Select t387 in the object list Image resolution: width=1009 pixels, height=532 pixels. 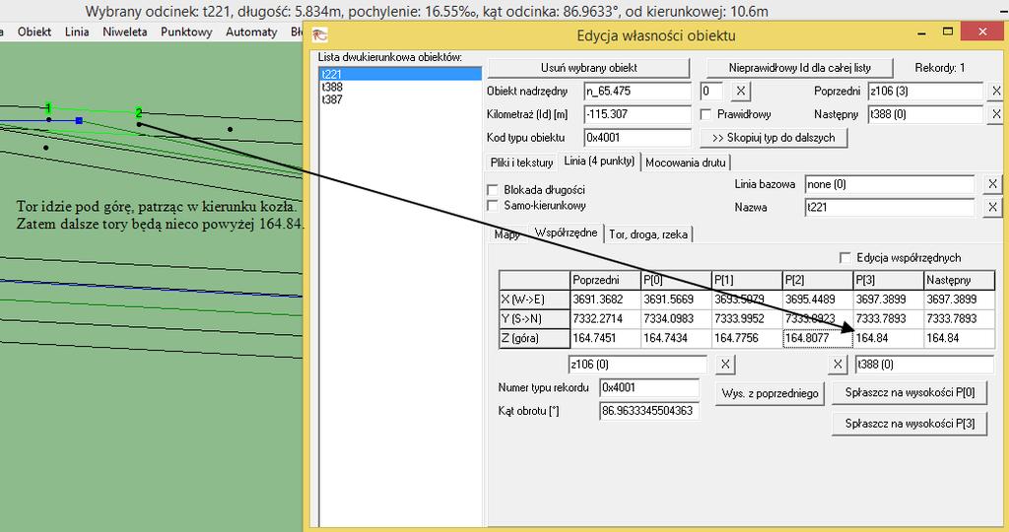coord(400,100)
